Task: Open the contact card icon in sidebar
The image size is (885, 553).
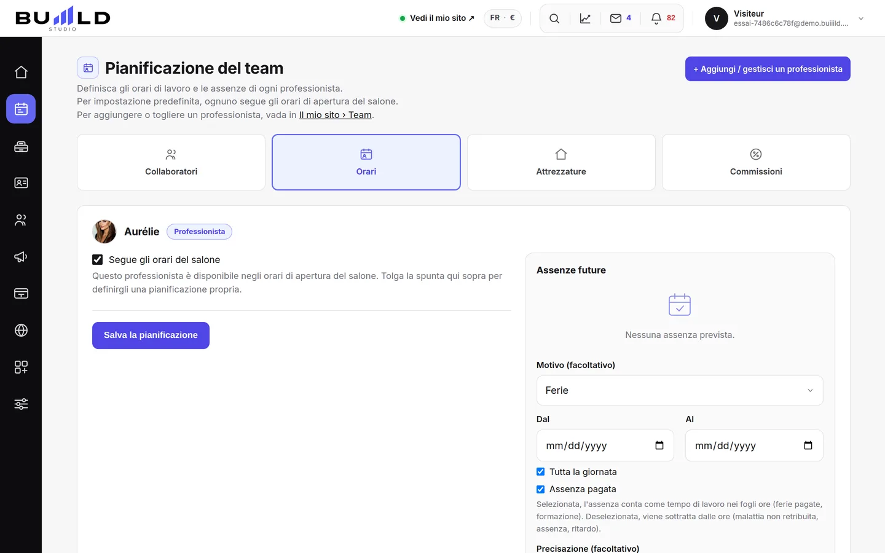Action: [x=21, y=183]
